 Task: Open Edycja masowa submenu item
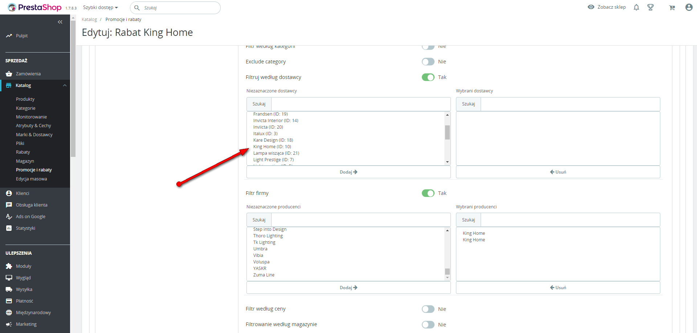click(32, 179)
